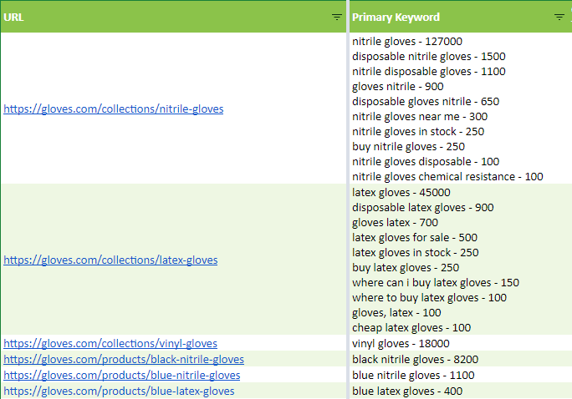This screenshot has width=572, height=399.
Task: Click the 'latex gloves - 45000' keyword text
Action: click(401, 192)
